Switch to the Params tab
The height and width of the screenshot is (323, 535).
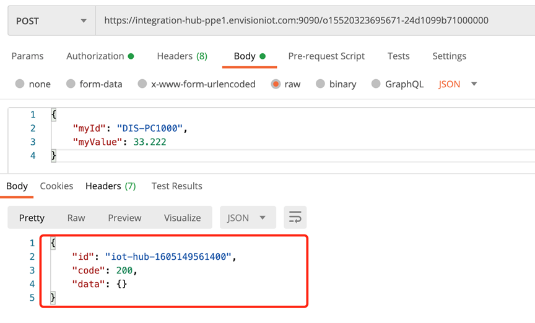[27, 56]
